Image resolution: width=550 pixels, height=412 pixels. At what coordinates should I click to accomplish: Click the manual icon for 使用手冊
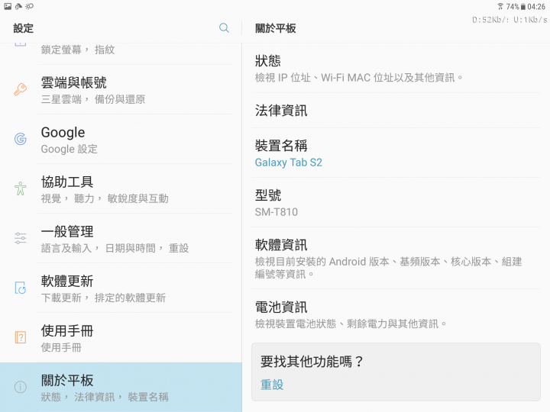pyautogui.click(x=21, y=337)
